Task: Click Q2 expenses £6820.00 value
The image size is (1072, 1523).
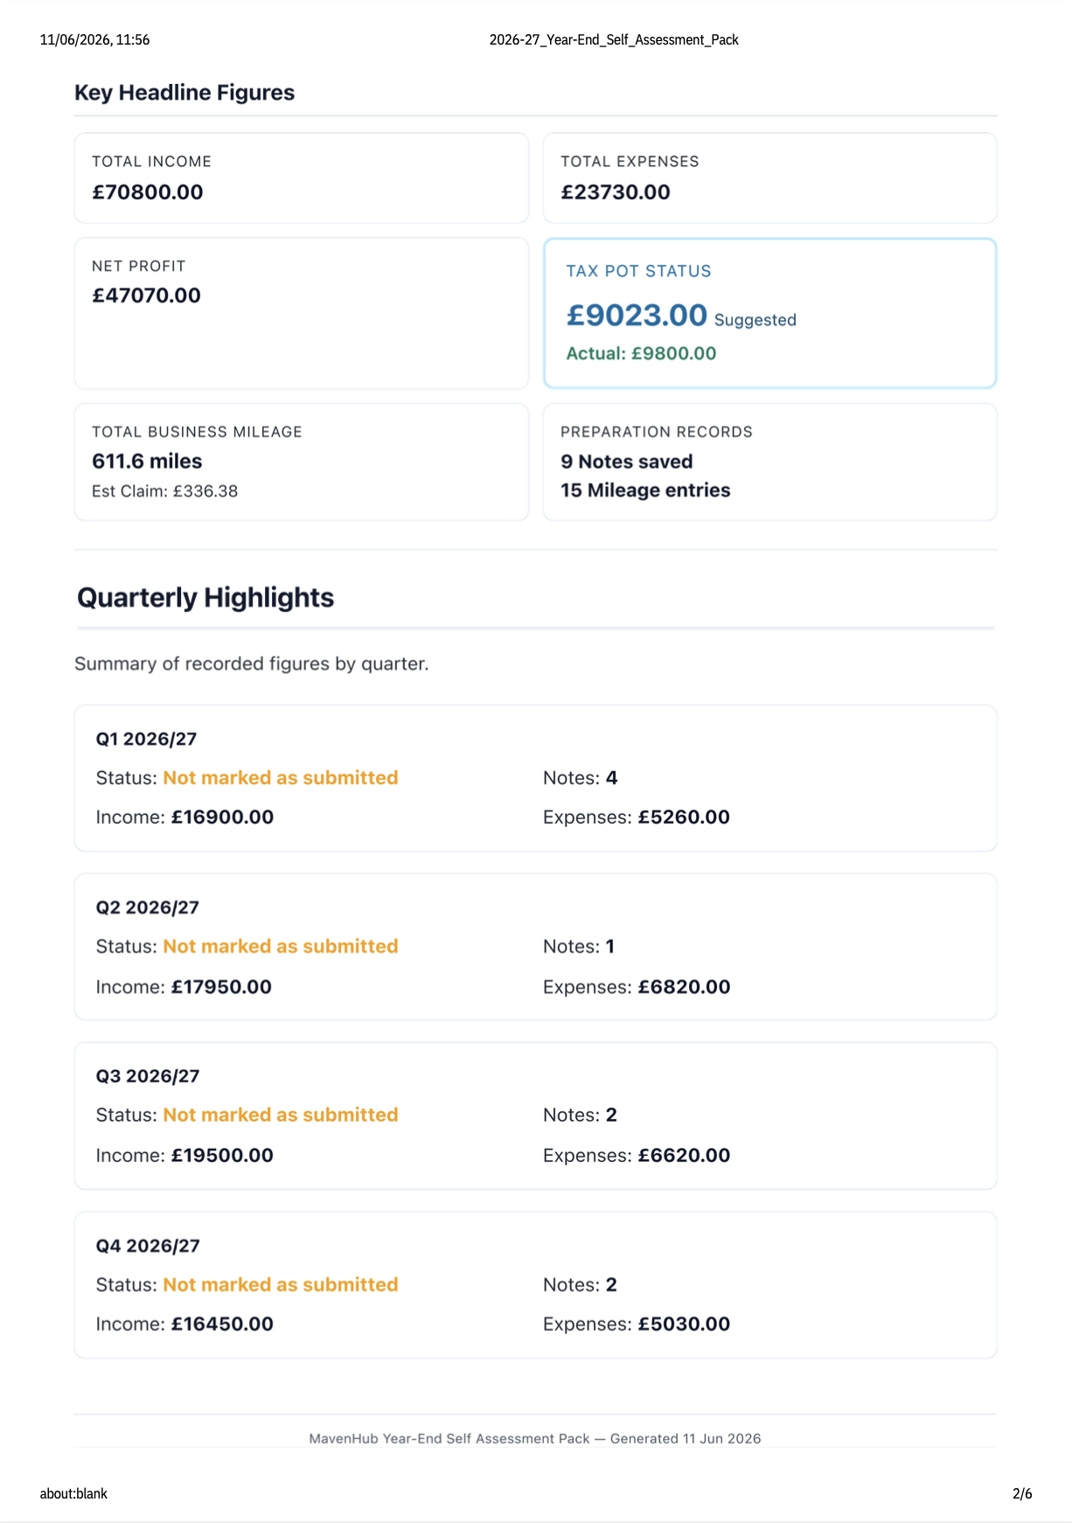Action: tap(684, 987)
